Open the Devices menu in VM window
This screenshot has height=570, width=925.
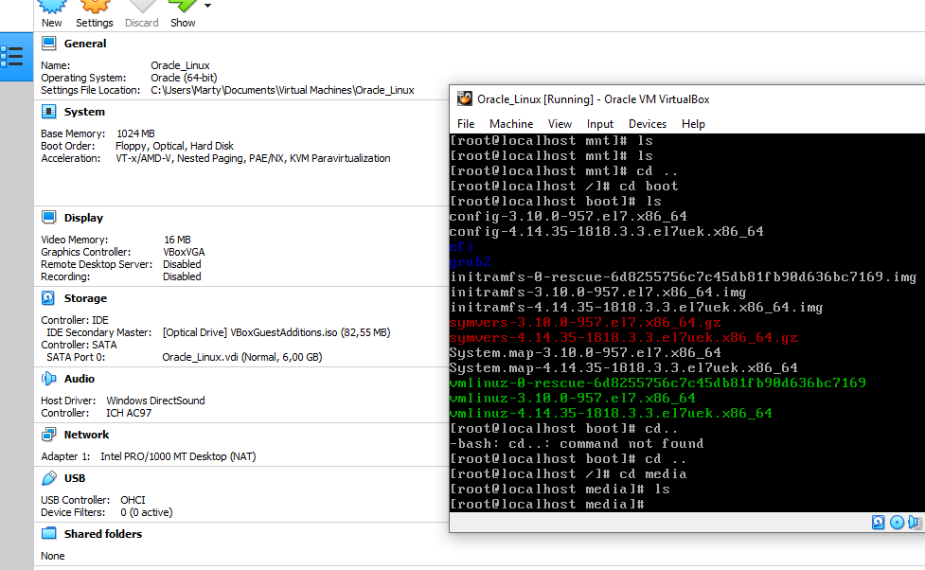(x=648, y=124)
